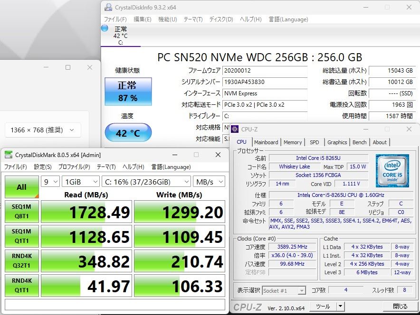Open 言語(Language) menu in CrystalDiskMark
This screenshot has height=315, width=420.
(x=171, y=167)
